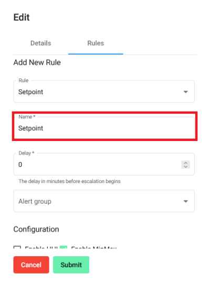The width and height of the screenshot is (210, 282).
Task: Decrease Delay using the down stepper arrow
Action: pyautogui.click(x=186, y=167)
